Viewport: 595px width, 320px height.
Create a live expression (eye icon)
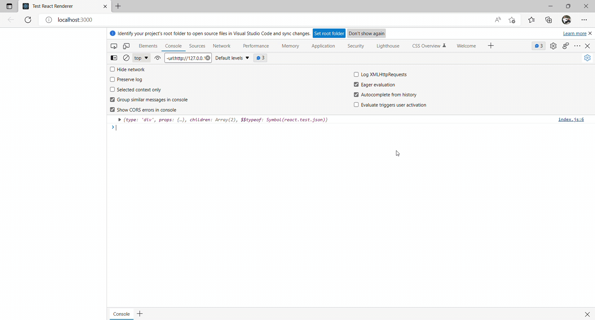click(x=157, y=58)
